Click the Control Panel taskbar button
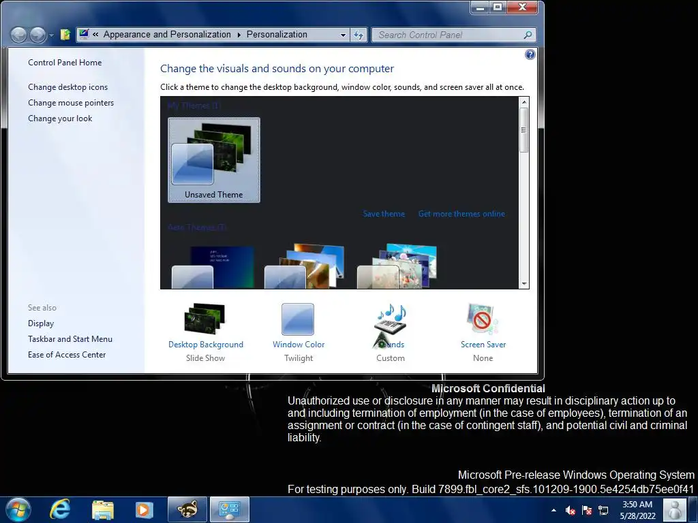698x523 pixels. click(230, 509)
